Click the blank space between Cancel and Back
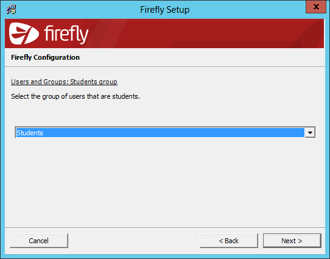 (134, 241)
